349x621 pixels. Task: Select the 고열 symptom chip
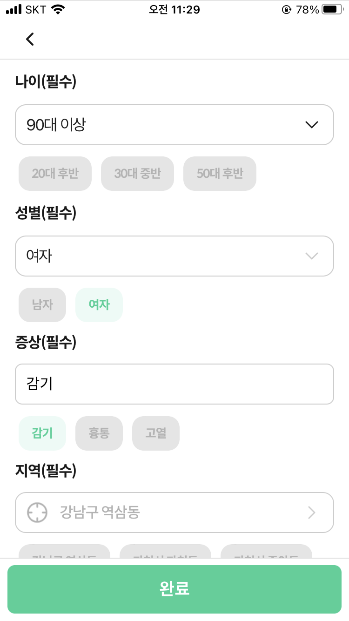tap(156, 433)
